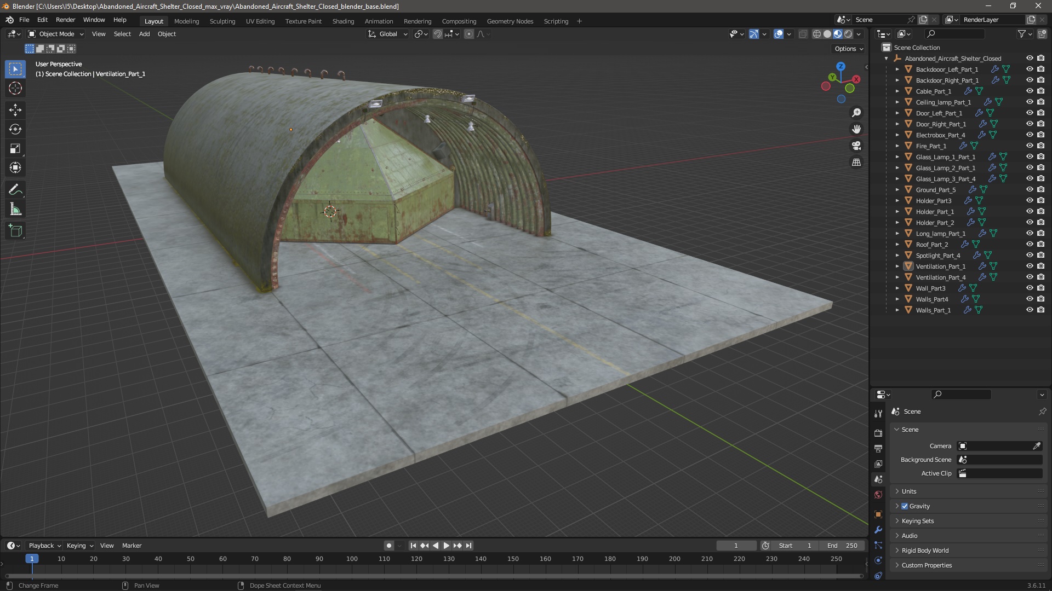Switch to the Geometry Nodes workspace
This screenshot has height=591, width=1052.
click(510, 21)
